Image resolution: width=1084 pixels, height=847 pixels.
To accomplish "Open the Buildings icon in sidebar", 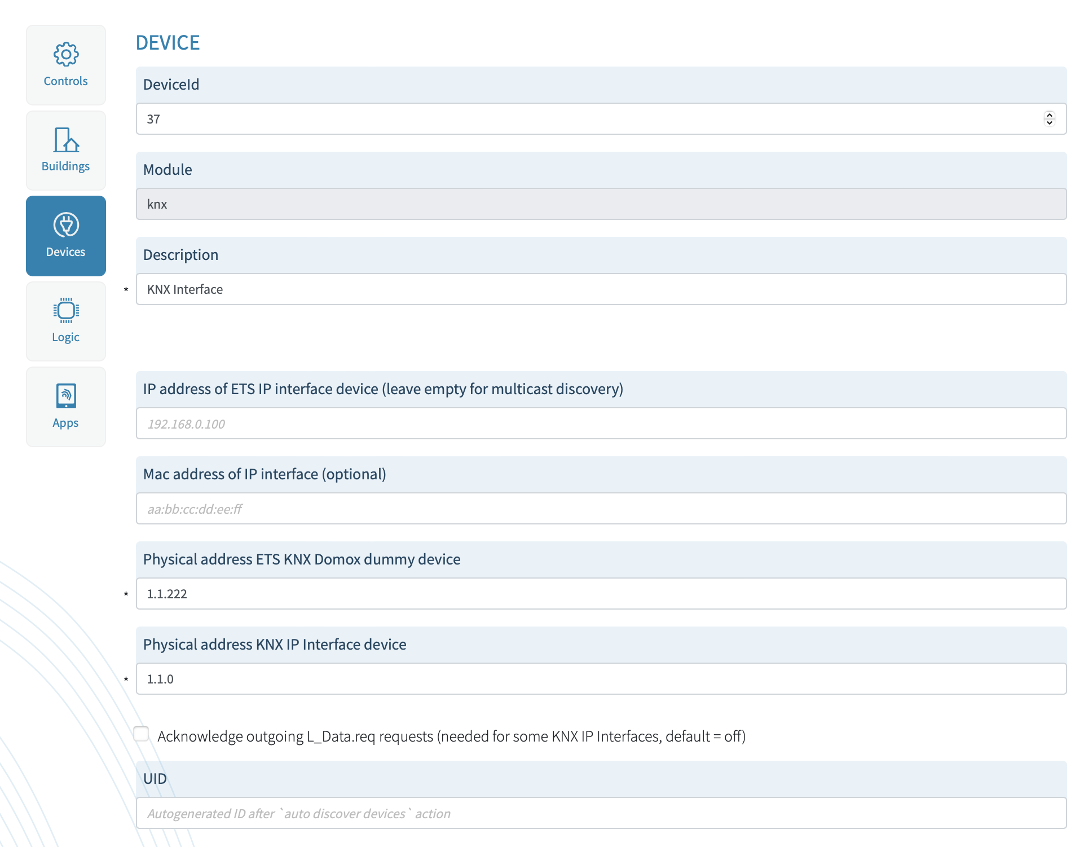I will 66,140.
